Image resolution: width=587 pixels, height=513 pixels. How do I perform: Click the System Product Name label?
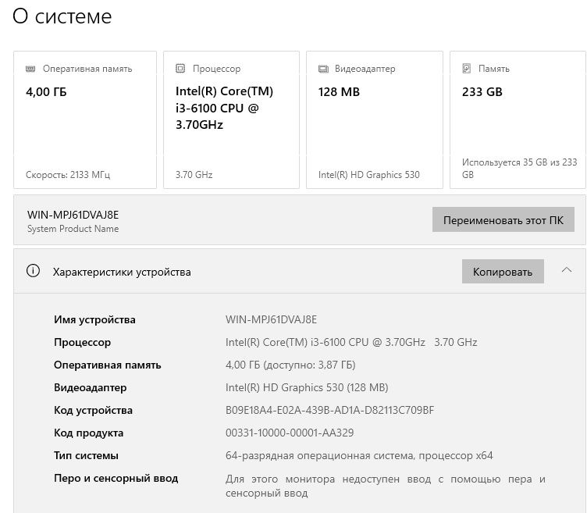pyautogui.click(x=73, y=229)
